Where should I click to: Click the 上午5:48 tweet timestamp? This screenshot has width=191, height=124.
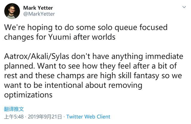click(14, 117)
